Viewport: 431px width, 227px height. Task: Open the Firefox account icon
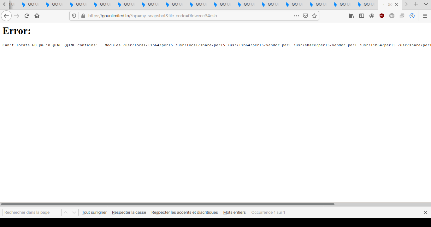click(372, 16)
